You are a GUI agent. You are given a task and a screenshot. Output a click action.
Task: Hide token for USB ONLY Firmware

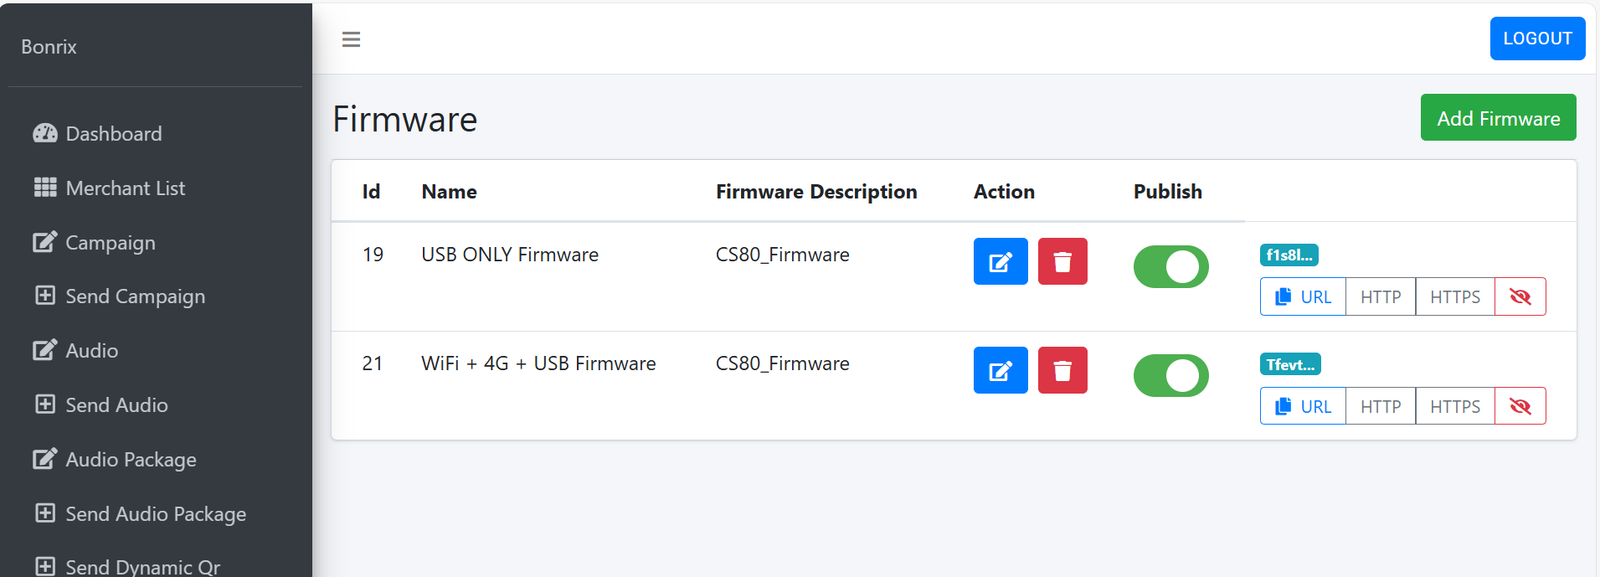(x=1520, y=296)
